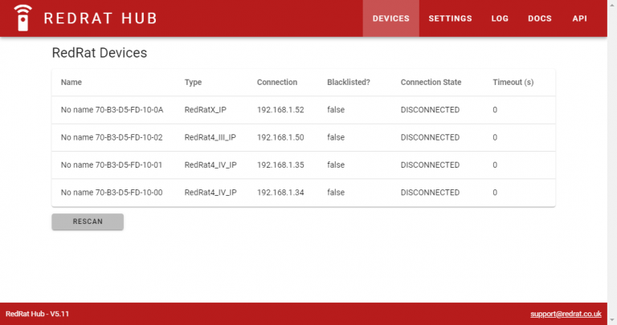Click the Name column header
The height and width of the screenshot is (325, 617).
(72, 82)
